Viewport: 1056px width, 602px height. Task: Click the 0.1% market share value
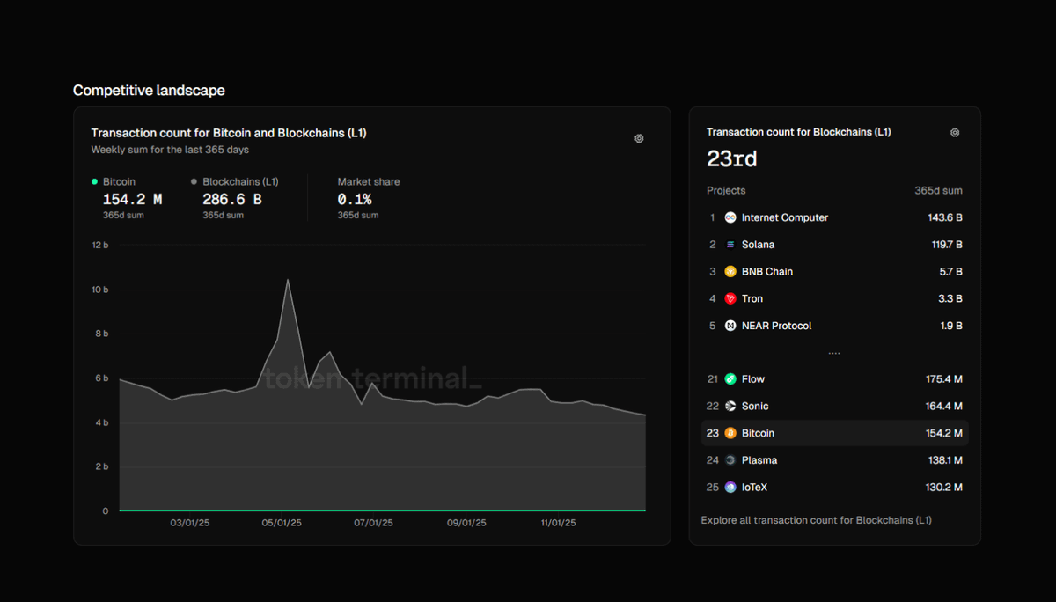tap(355, 200)
